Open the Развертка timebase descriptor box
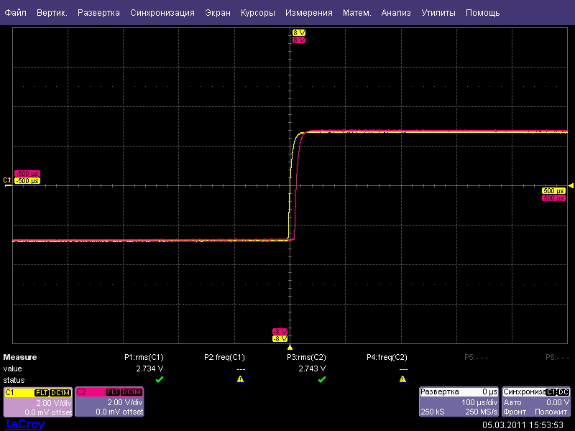The width and height of the screenshot is (575, 431). pyautogui.click(x=459, y=402)
